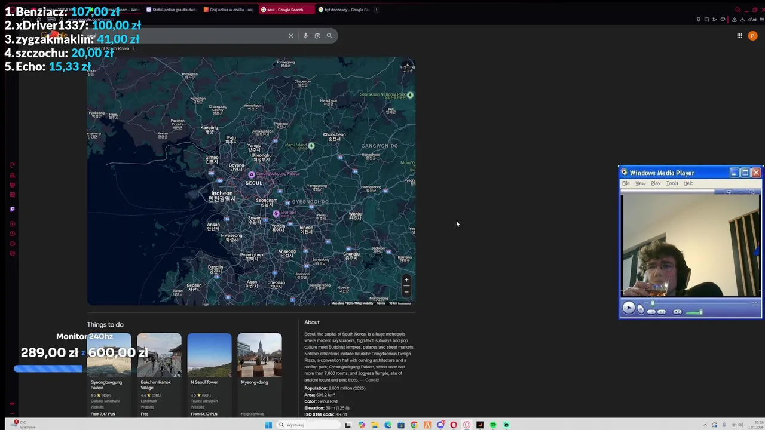Switch to the 'Graj online w czółko' tab

tap(228, 10)
